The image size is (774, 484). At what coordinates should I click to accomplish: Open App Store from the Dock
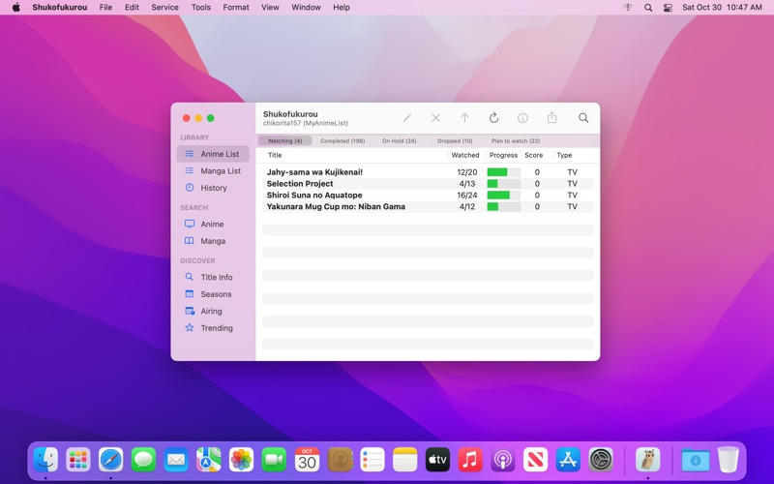(x=568, y=460)
